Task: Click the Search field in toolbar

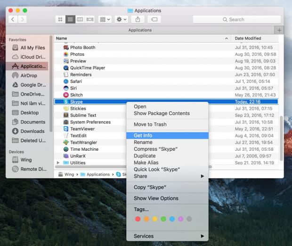Action: 236,19
